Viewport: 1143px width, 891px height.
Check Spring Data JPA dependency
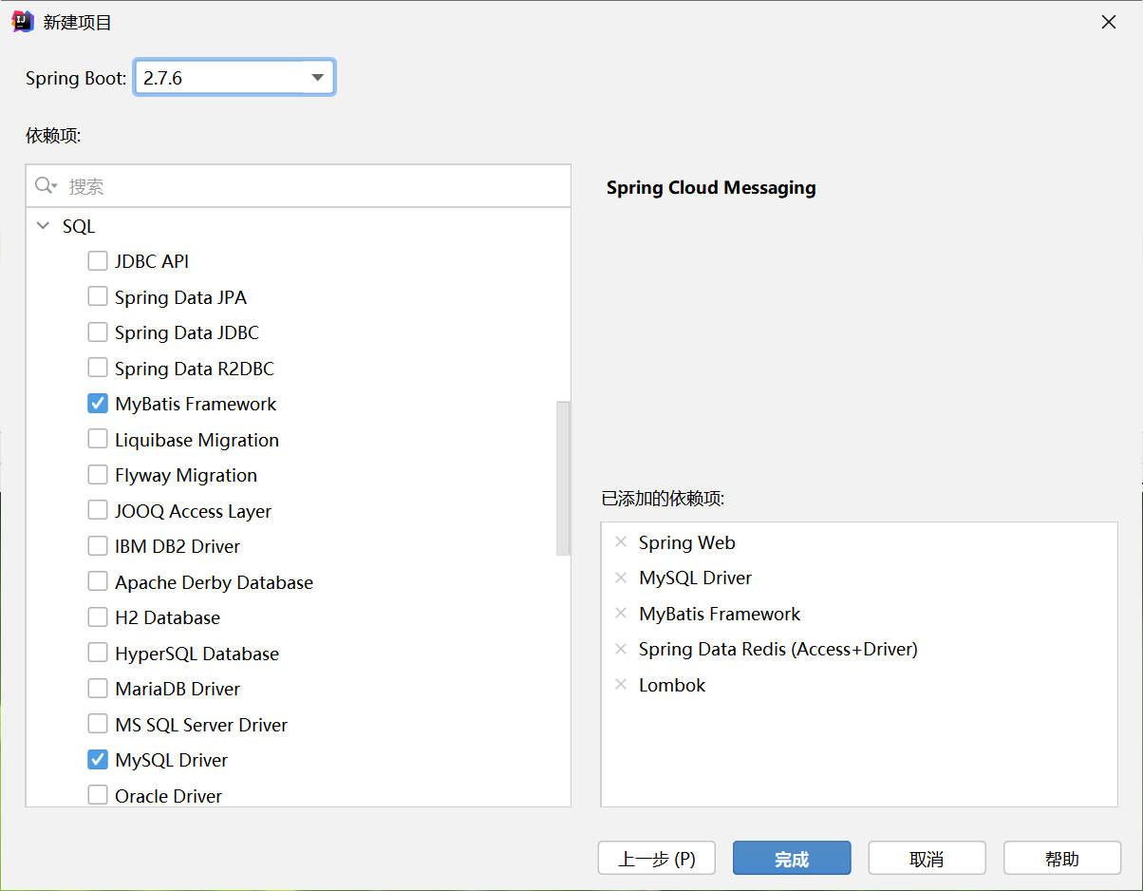[x=98, y=296]
